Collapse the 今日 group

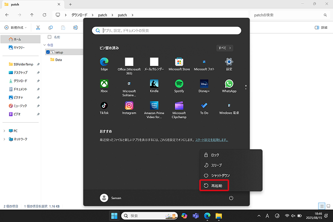pos(45,45)
